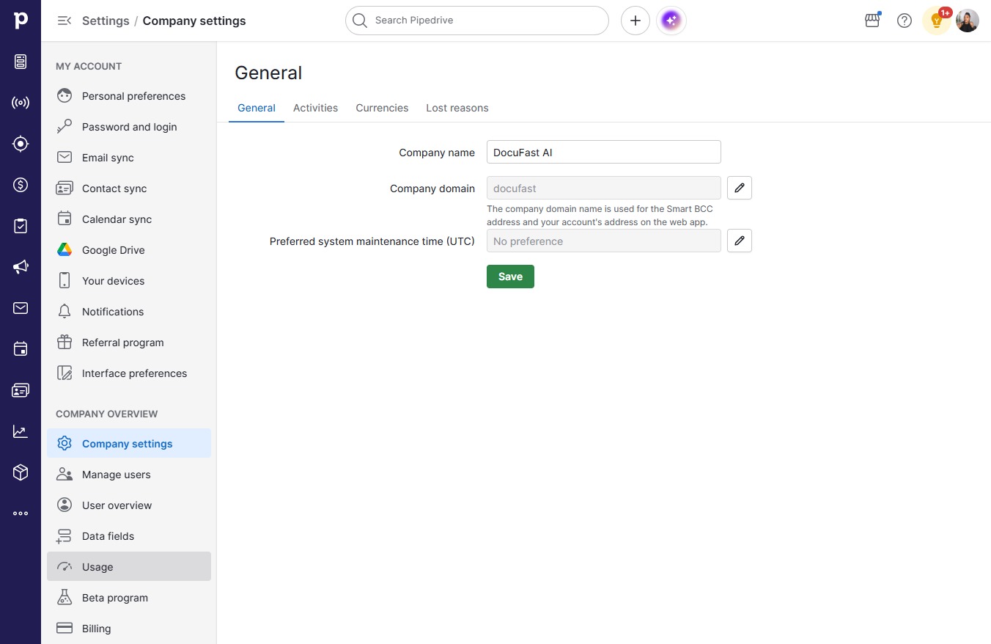Open Campaigns megaphone icon
Image resolution: width=991 pixels, height=644 pixels.
point(21,267)
